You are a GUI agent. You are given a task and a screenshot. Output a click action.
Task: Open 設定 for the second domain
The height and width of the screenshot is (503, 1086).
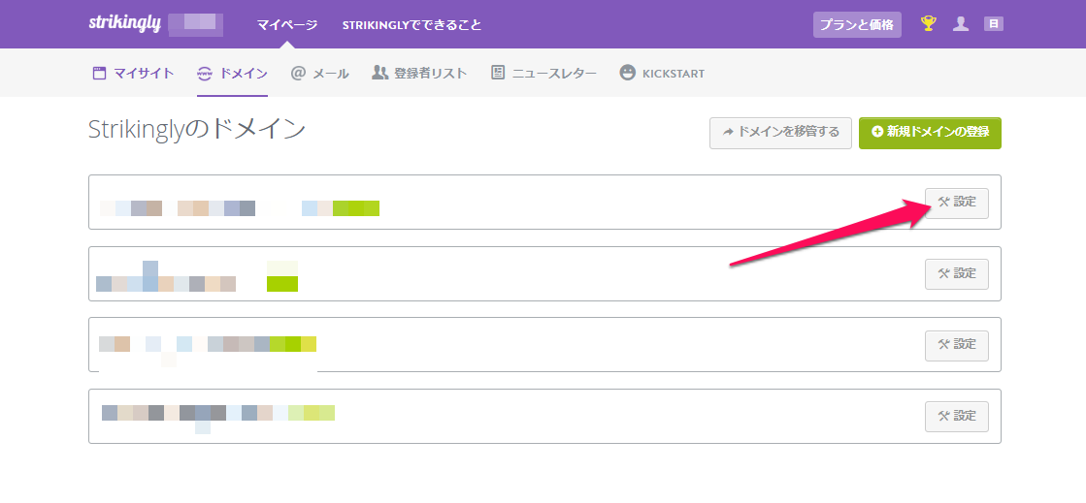(x=957, y=274)
